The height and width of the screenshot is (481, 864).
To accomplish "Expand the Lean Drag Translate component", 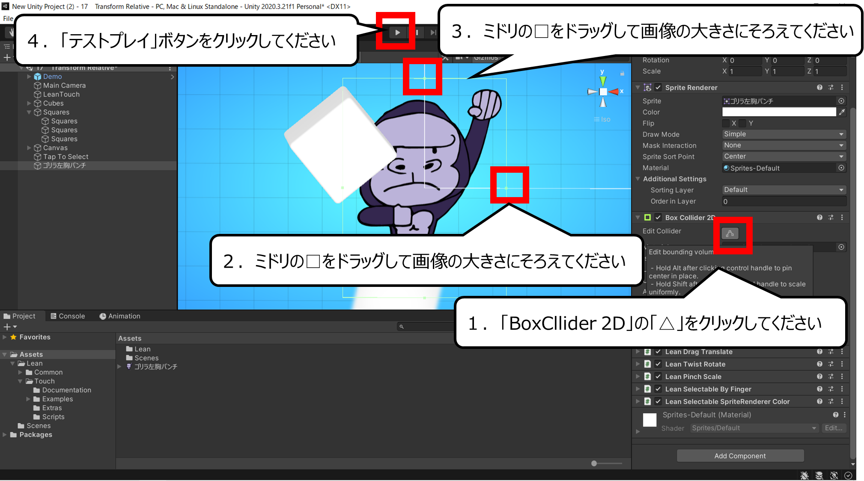I will (x=638, y=351).
